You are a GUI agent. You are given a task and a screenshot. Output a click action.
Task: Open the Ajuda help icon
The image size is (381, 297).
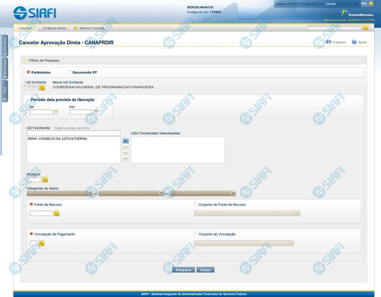click(354, 42)
